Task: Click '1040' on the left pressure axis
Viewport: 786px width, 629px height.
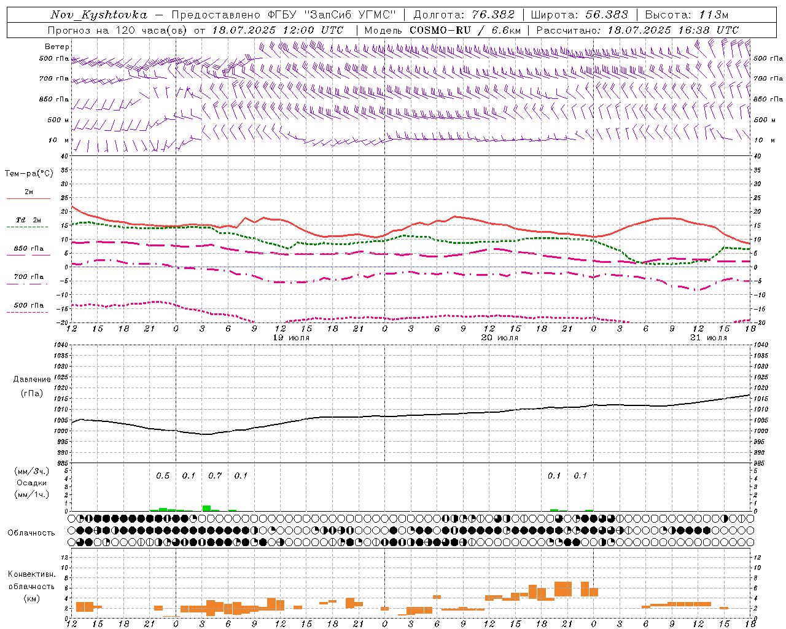Action: pos(60,345)
